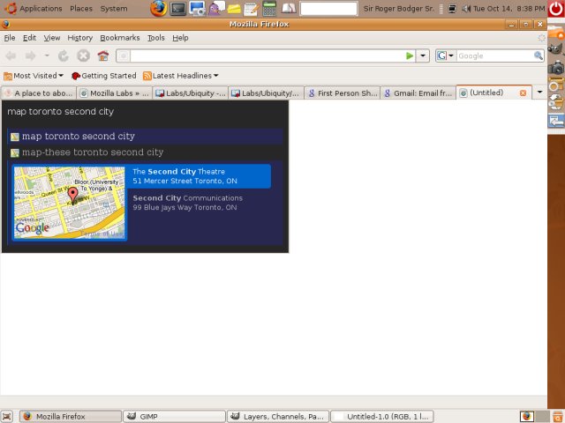Go to the Home page icon
This screenshot has height=423, width=565.
click(103, 56)
